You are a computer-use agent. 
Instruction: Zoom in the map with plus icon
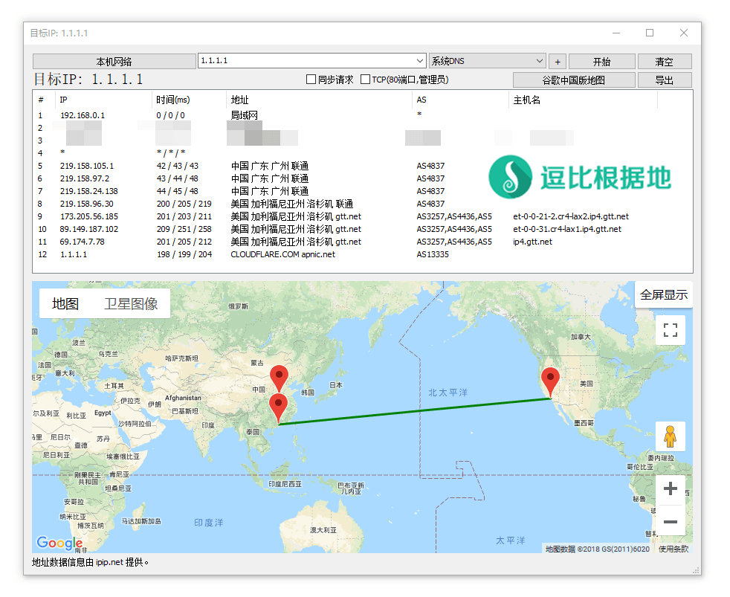pyautogui.click(x=670, y=488)
